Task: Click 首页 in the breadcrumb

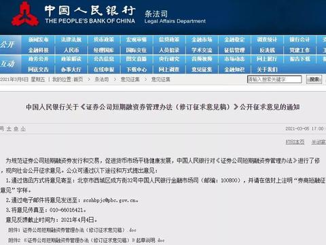Action: tap(78, 80)
